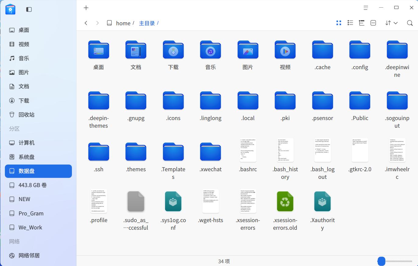This screenshot has width=418, height=266.
Task: Click 'home' in the address path
Action: click(x=123, y=23)
